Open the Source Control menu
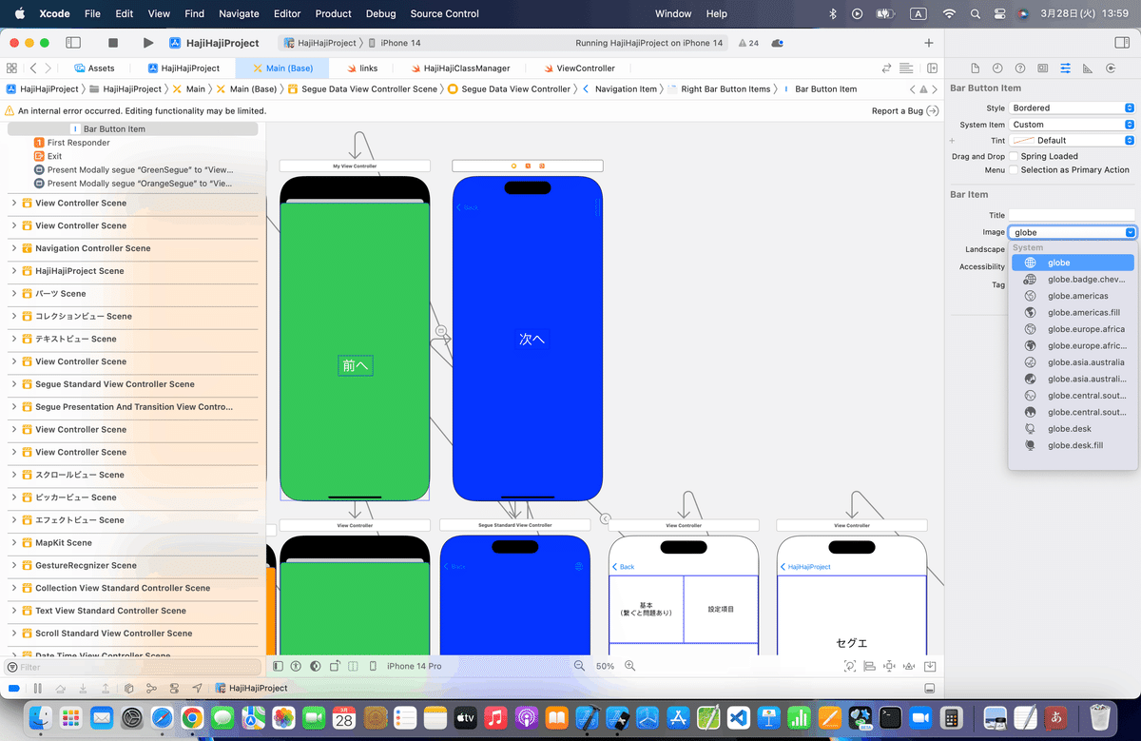1141x741 pixels. pyautogui.click(x=445, y=13)
